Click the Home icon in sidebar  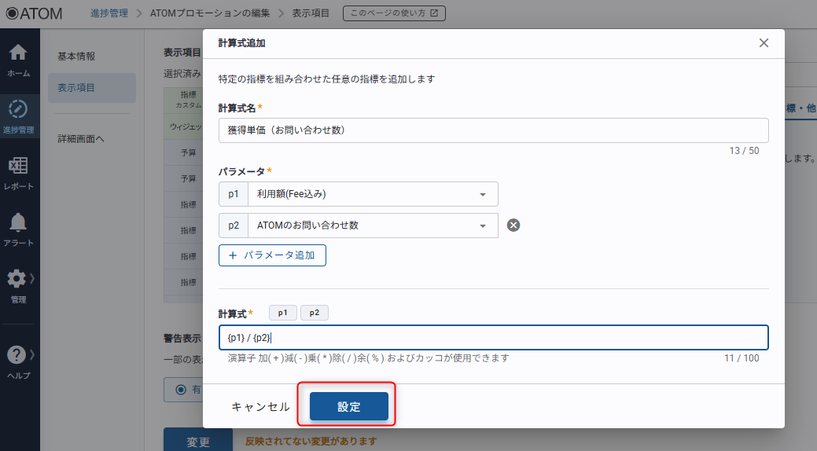tap(18, 53)
